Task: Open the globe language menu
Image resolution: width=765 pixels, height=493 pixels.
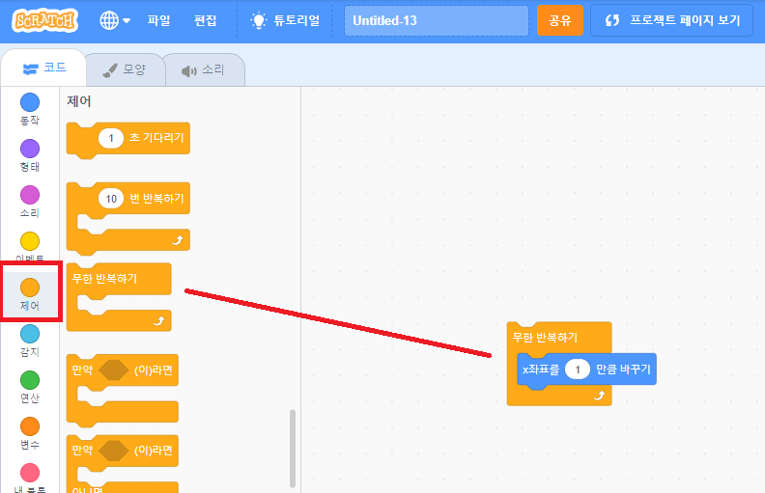Action: [x=115, y=20]
